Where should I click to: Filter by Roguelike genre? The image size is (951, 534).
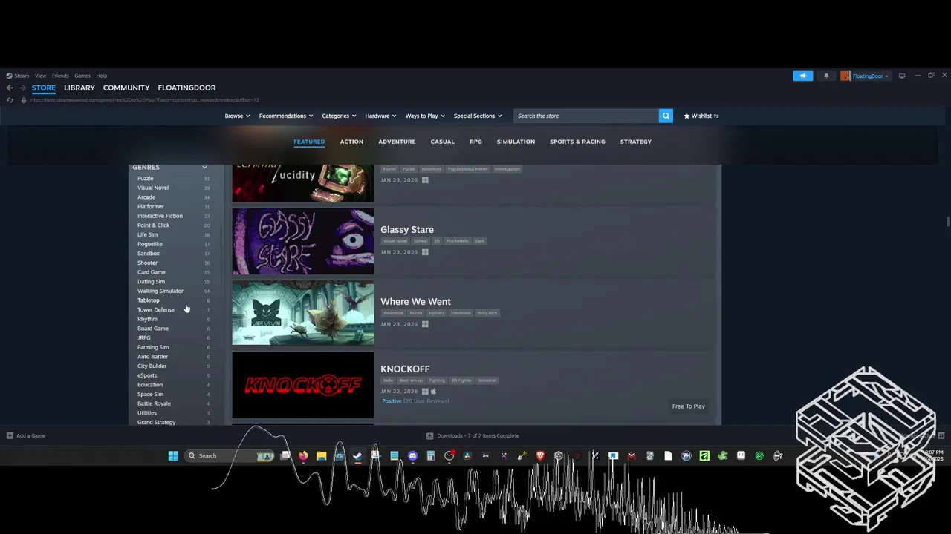149,244
